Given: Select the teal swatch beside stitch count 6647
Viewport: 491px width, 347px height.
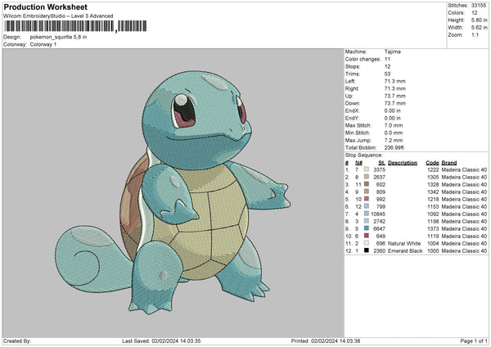Looking at the screenshot, I should coord(367,228).
